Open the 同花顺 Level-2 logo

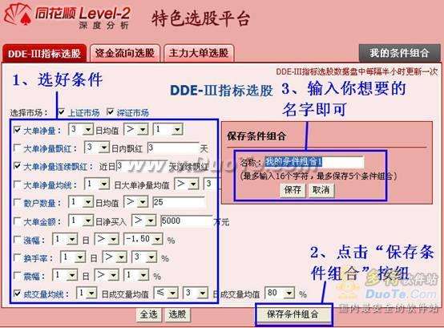(x=67, y=16)
